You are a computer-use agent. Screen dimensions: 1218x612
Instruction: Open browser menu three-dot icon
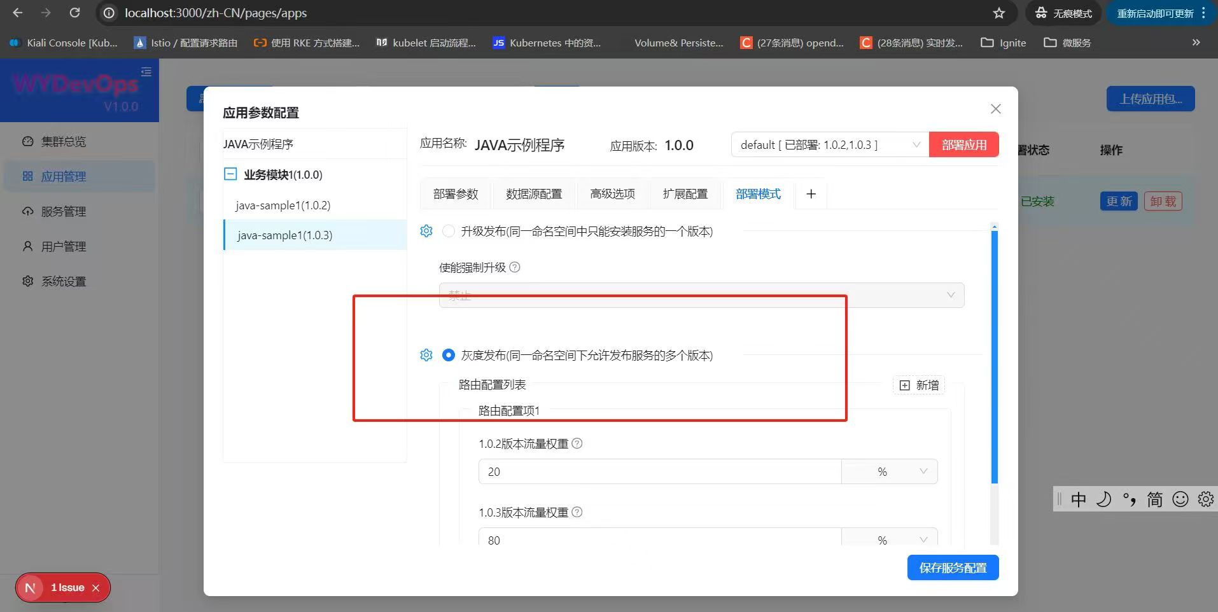1203,13
